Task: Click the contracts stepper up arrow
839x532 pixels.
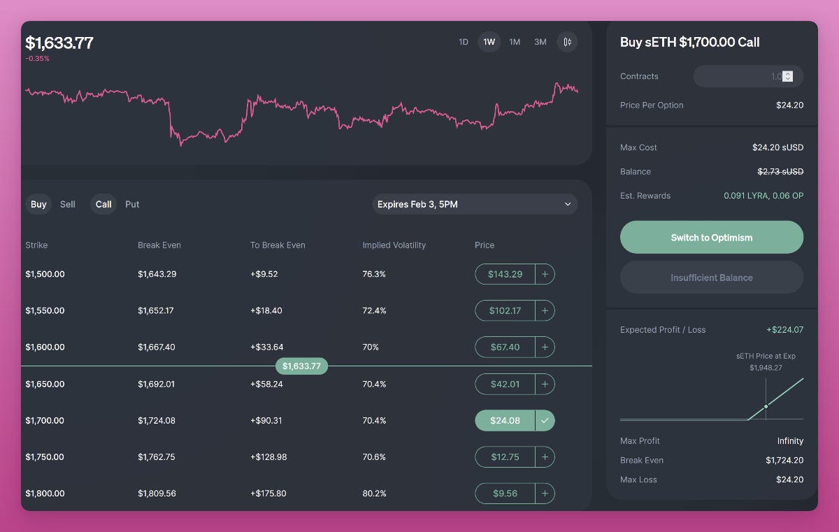Action: pyautogui.click(x=789, y=73)
